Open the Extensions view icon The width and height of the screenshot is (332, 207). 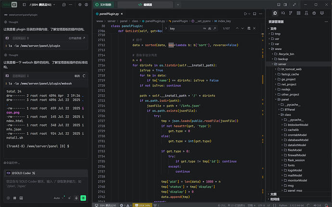[298, 13]
